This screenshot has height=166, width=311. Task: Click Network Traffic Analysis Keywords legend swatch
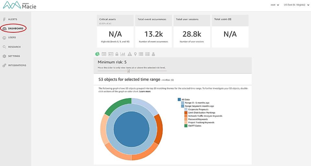pos(186,116)
